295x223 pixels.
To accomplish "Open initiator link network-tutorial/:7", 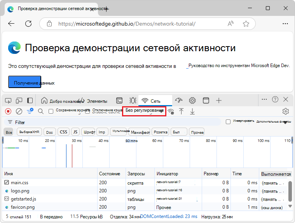I will point(169,182).
